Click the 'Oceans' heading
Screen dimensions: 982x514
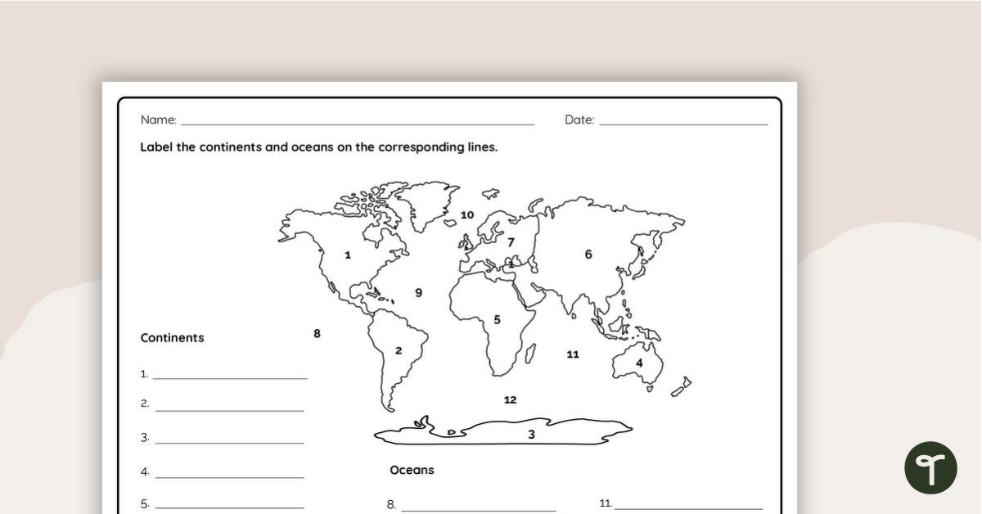412,470
